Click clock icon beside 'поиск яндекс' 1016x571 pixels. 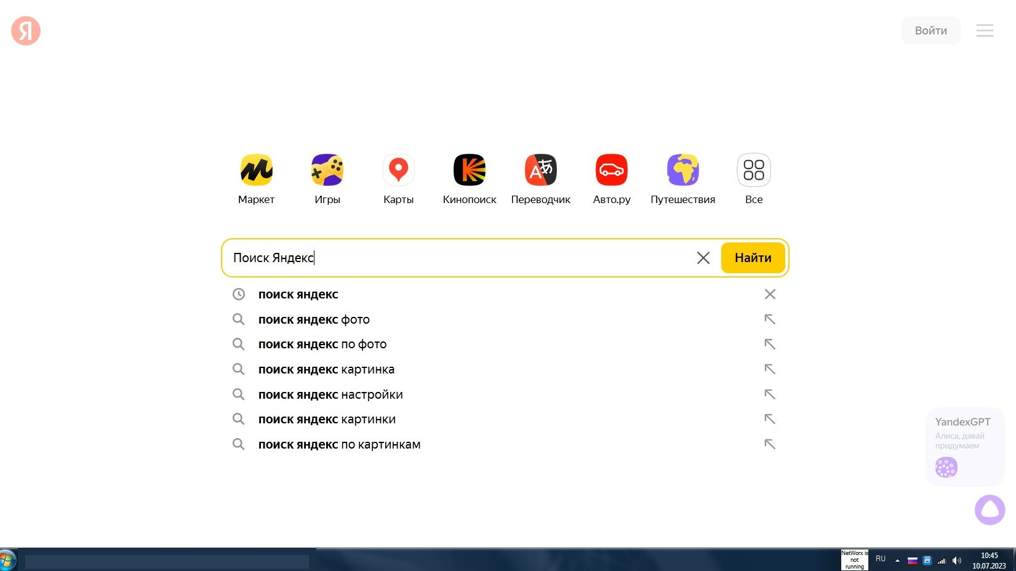239,294
